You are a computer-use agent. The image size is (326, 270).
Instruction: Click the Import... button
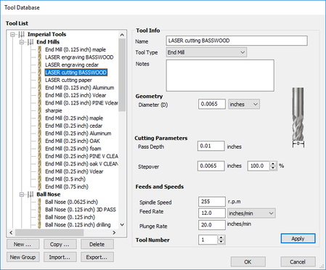point(60,257)
